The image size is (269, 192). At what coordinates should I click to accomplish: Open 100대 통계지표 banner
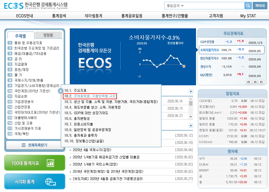35,163
